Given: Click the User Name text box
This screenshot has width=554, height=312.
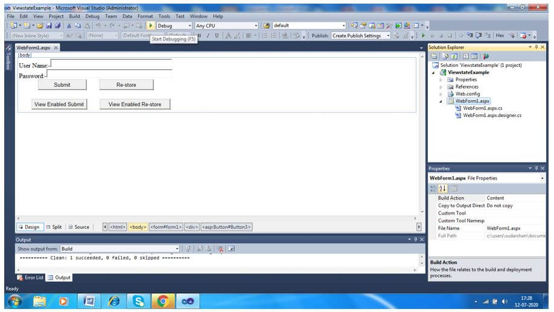Looking at the screenshot, I should click(x=111, y=64).
